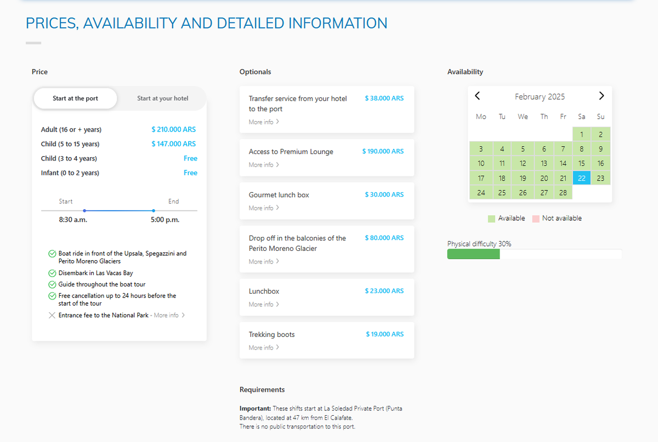Click the 'February 2025' month title
The height and width of the screenshot is (442, 658).
(540, 96)
